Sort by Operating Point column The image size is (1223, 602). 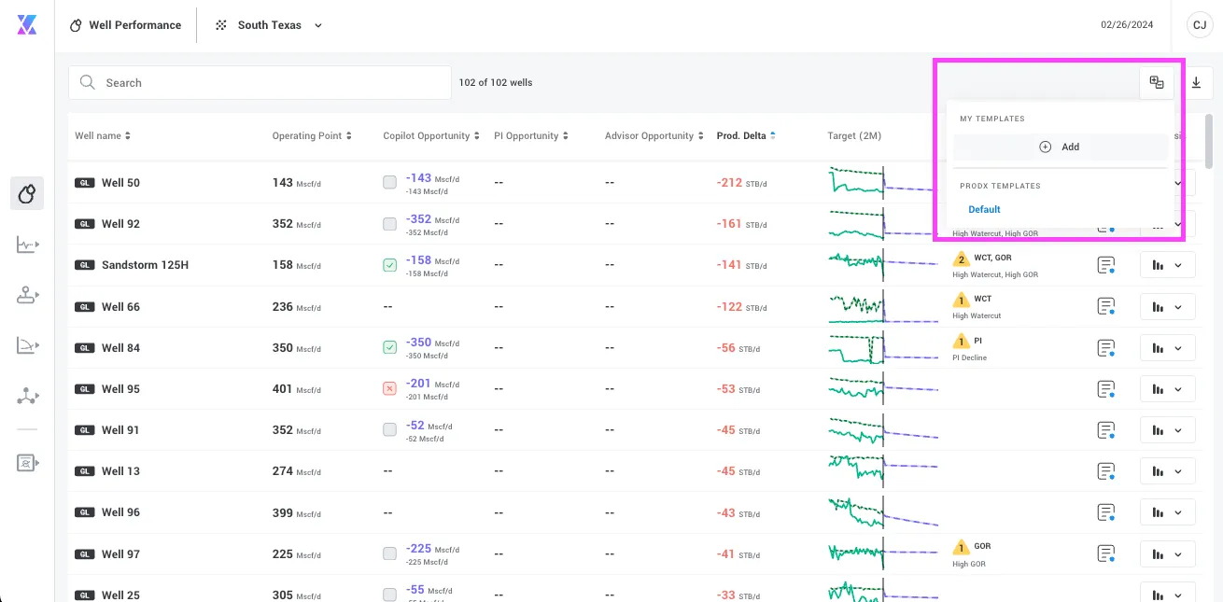point(312,136)
